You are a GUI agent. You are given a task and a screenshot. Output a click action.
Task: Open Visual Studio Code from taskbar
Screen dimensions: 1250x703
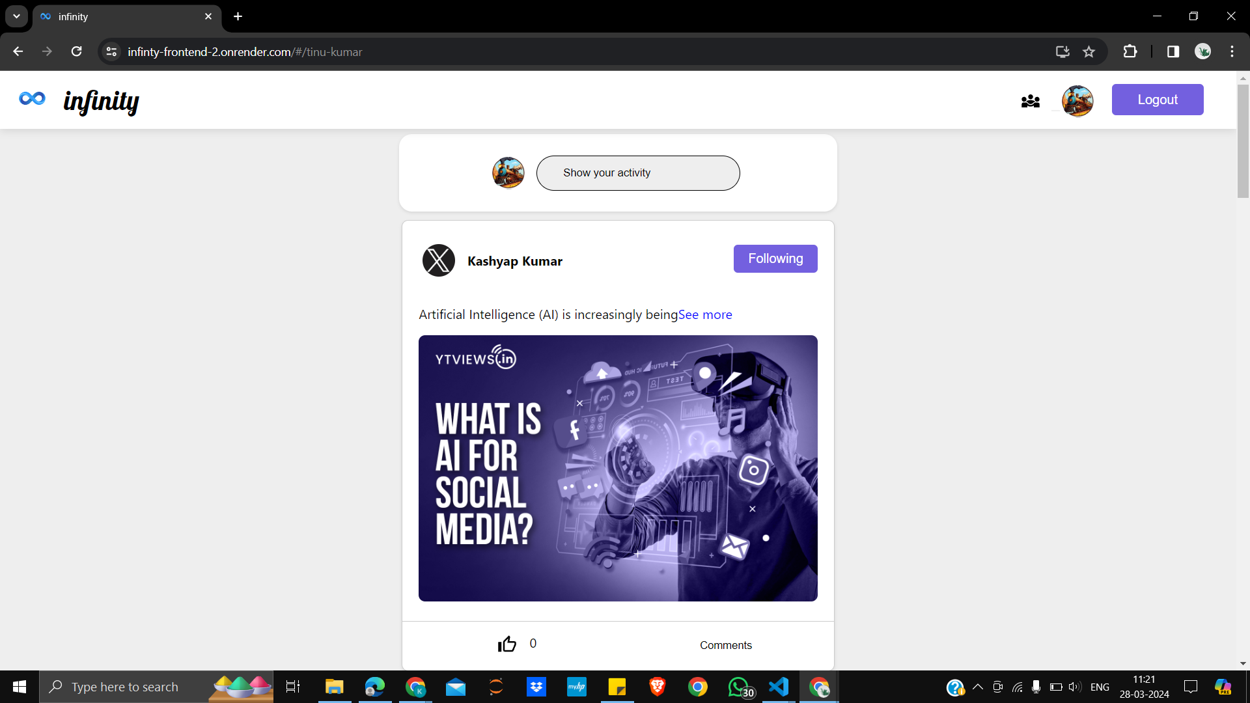[x=779, y=687]
